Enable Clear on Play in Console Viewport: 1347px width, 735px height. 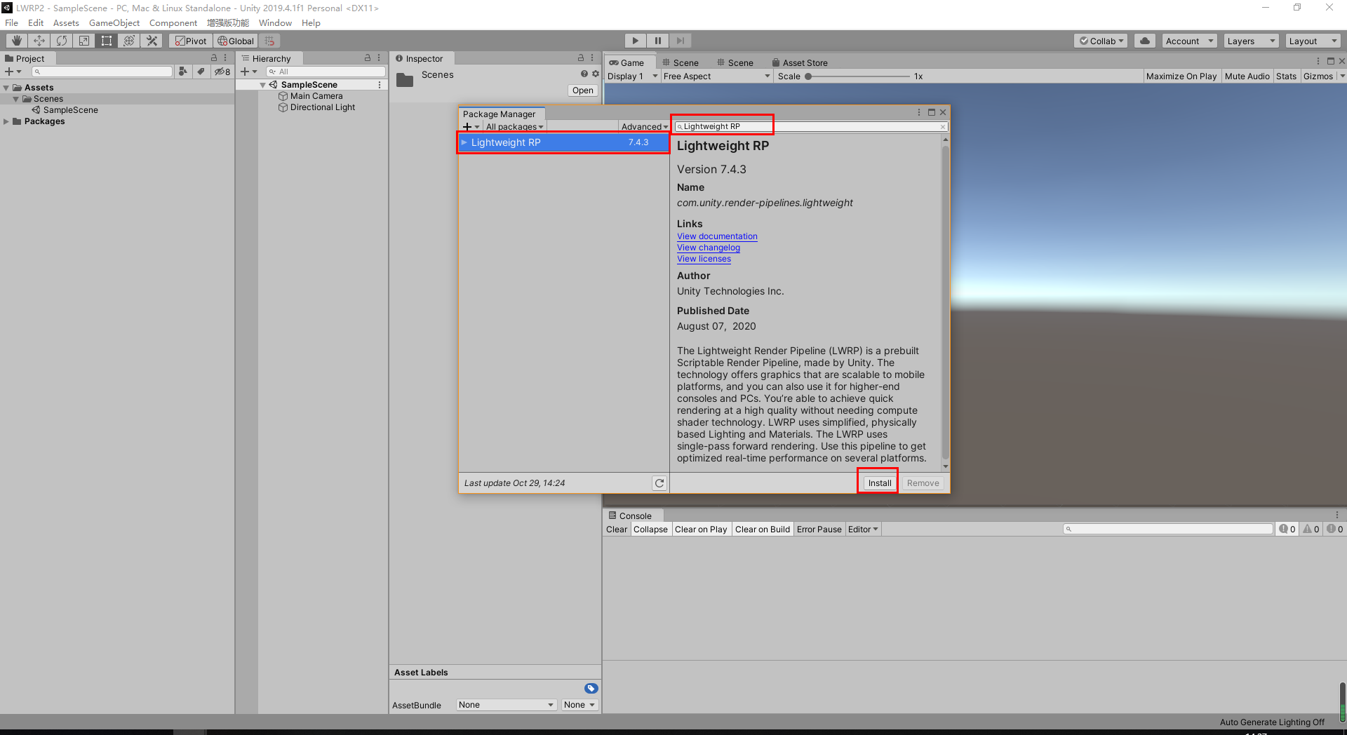click(x=701, y=529)
